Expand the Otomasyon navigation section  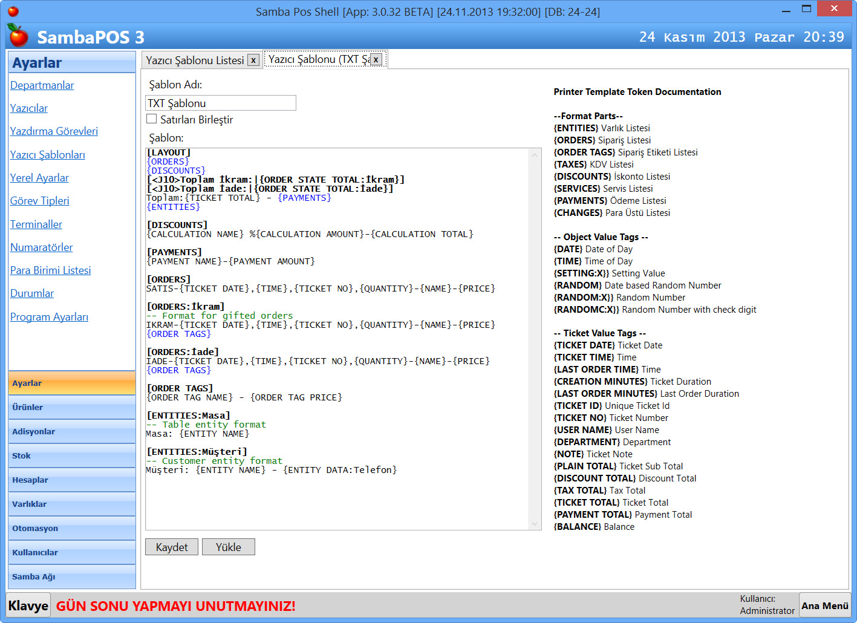pyautogui.click(x=71, y=528)
